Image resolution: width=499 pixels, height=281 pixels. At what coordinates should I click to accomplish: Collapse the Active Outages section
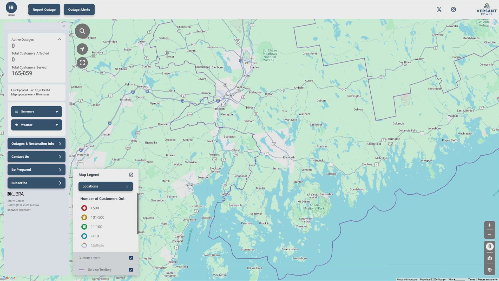59,39
